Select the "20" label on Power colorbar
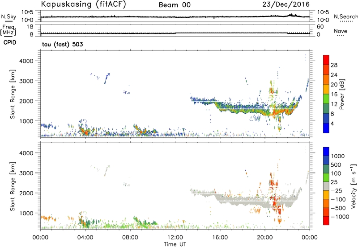Screen dimensions: 358x247 334,85
